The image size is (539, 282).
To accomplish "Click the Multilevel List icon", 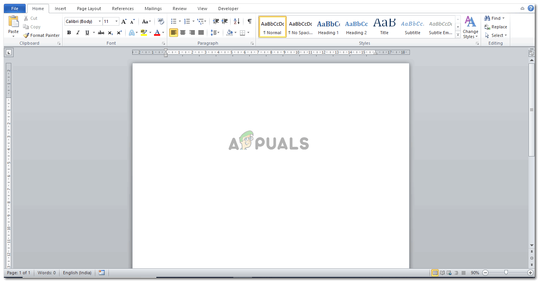I will (x=200, y=21).
